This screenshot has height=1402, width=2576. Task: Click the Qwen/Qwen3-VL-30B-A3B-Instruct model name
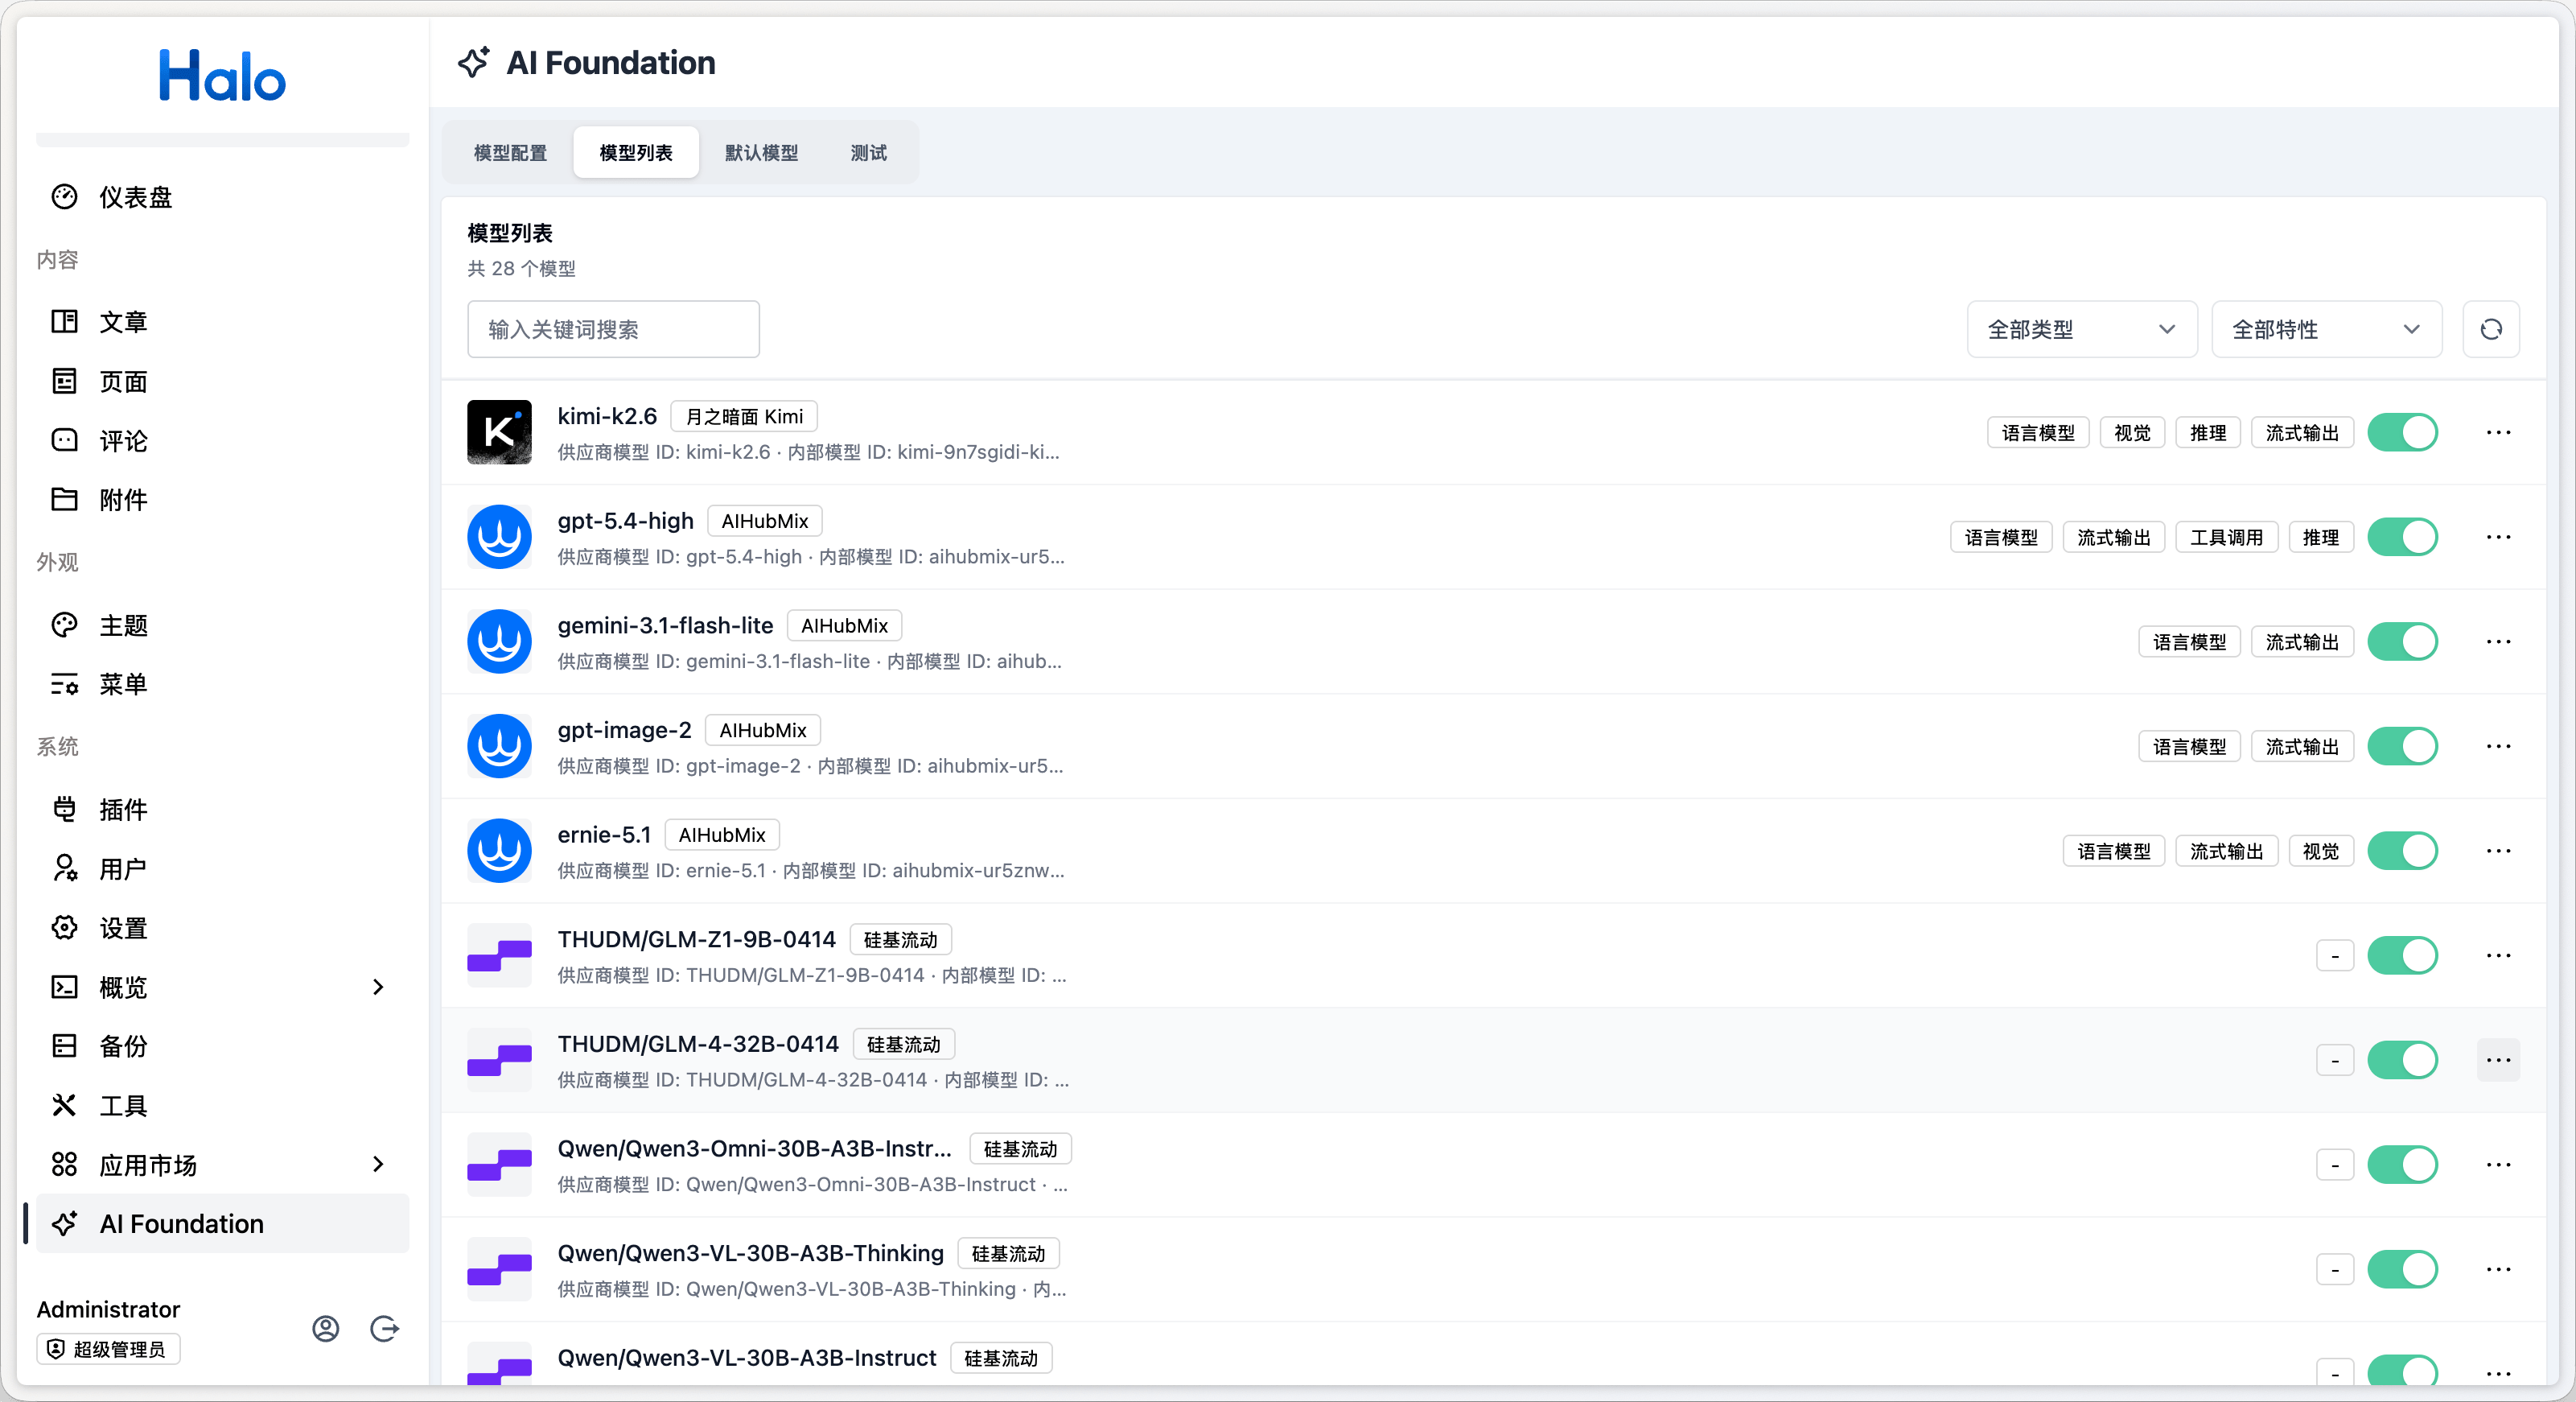(746, 1358)
